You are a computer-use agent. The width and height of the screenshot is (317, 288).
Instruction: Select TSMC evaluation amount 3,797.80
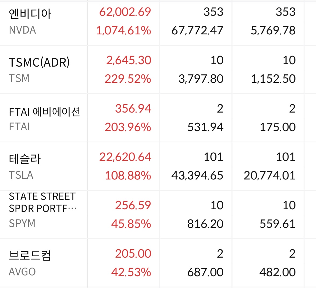201,79
